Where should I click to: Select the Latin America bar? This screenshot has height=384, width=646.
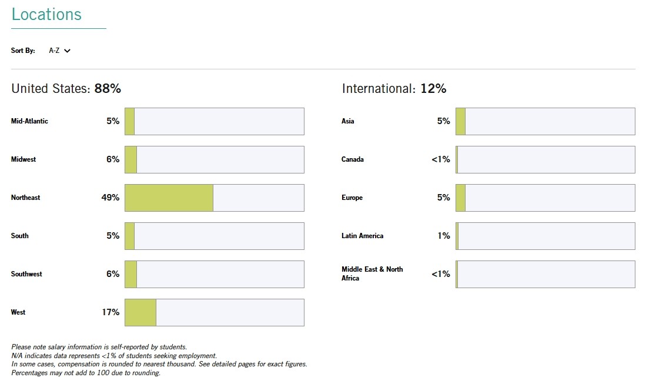tap(545, 236)
